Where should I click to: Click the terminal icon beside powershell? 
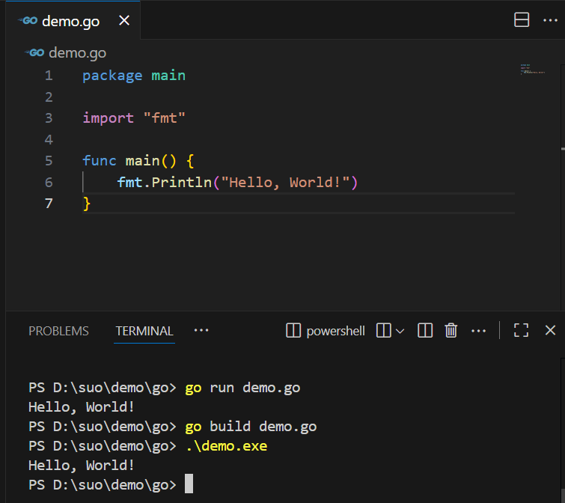(293, 330)
